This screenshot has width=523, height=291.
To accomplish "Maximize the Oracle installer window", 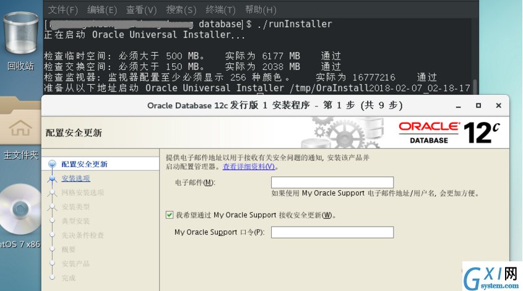I will pos(478,105).
